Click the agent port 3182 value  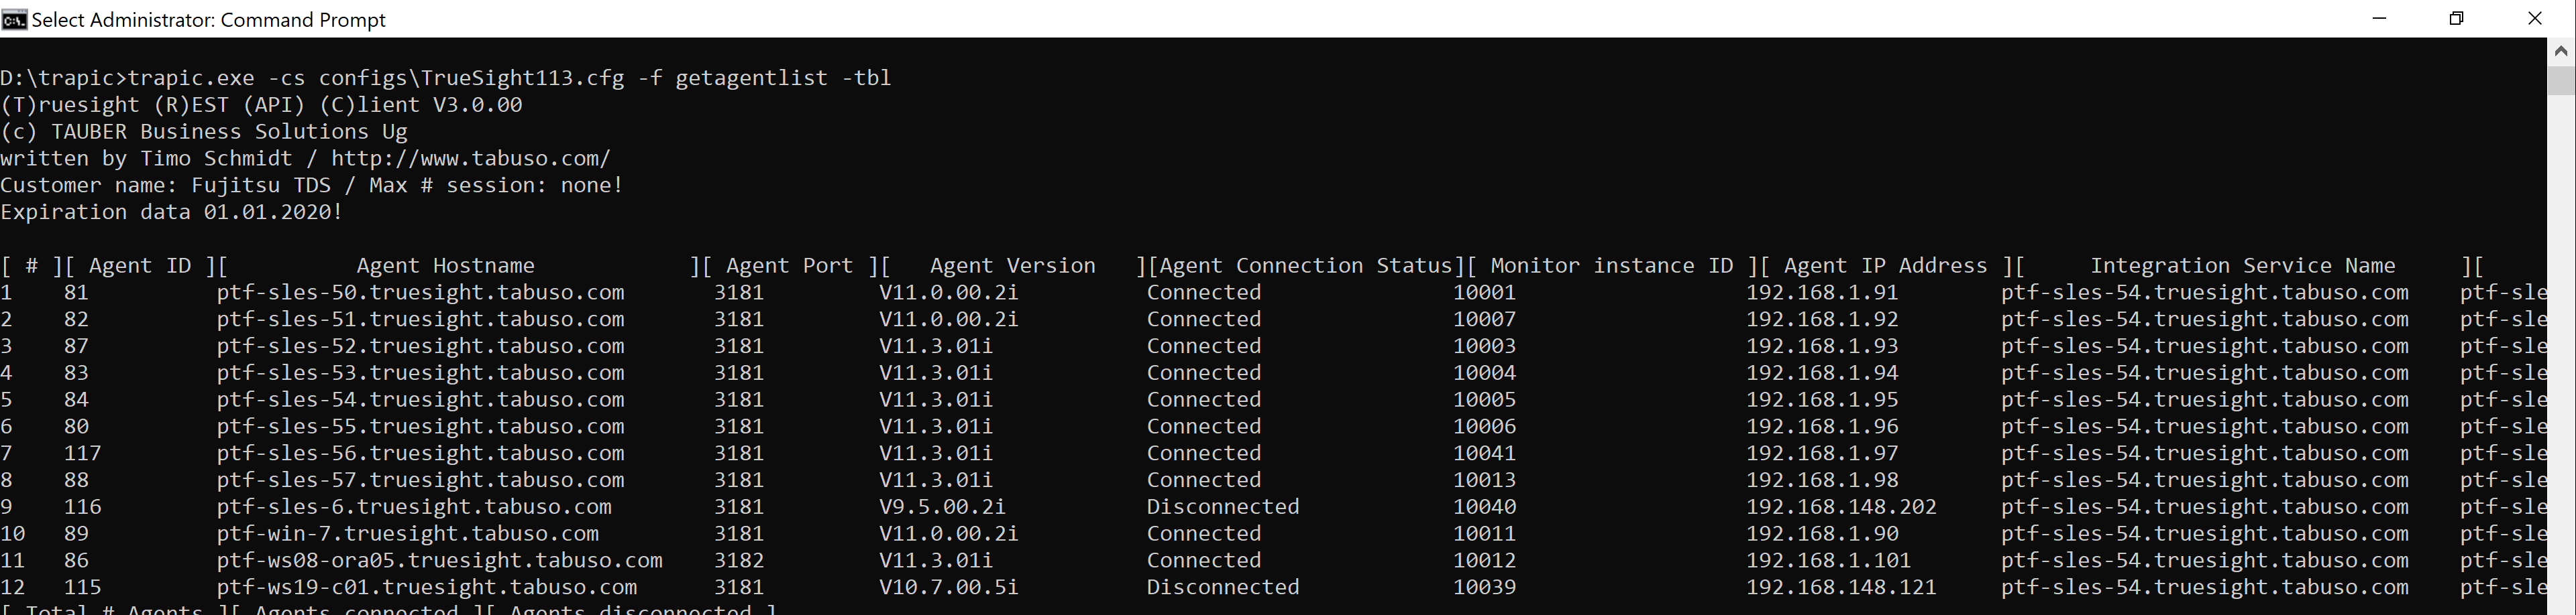coord(739,560)
